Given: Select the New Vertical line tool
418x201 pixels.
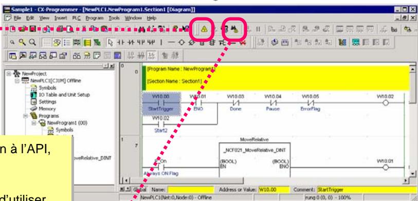Looking at the screenshot, I should (x=161, y=42).
